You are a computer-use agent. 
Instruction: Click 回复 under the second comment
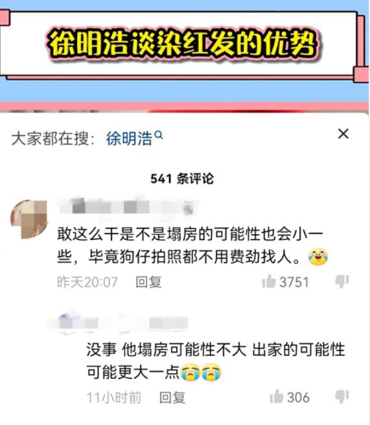[x=172, y=397]
